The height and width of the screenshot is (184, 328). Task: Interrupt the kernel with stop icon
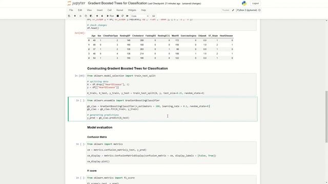click(x=117, y=16)
